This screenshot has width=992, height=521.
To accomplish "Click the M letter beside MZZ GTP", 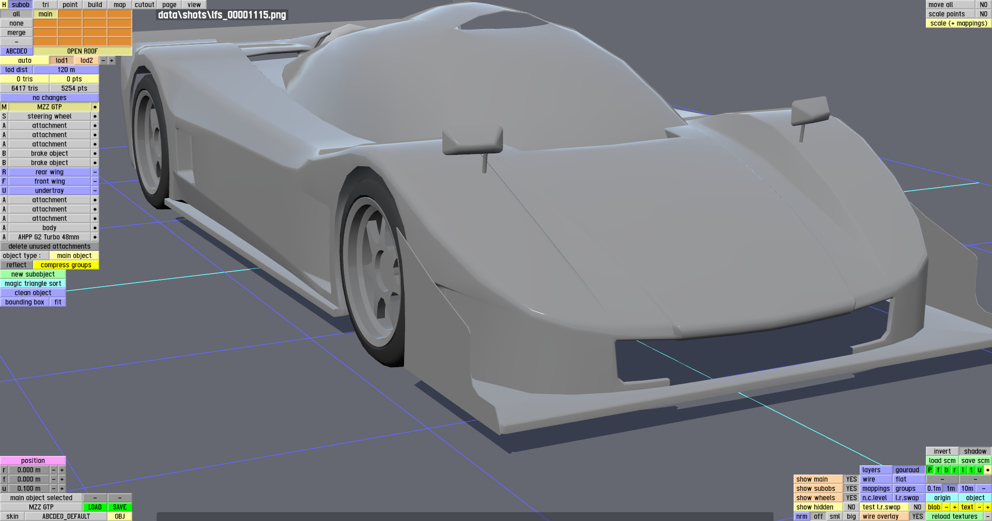I will pyautogui.click(x=4, y=107).
